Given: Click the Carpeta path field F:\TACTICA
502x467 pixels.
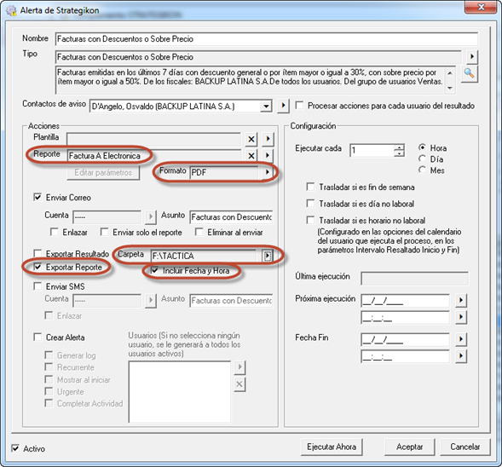Looking at the screenshot, I should tap(204, 256).
